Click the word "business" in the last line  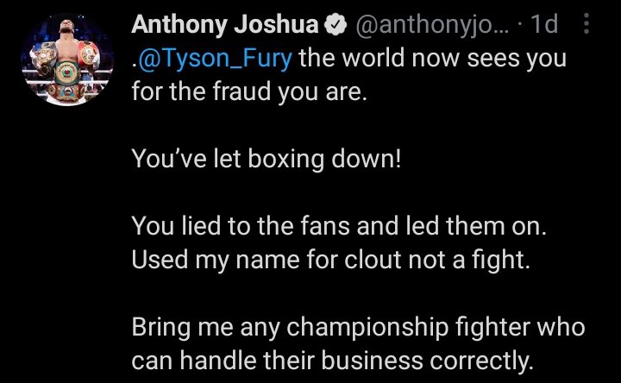[372, 361]
